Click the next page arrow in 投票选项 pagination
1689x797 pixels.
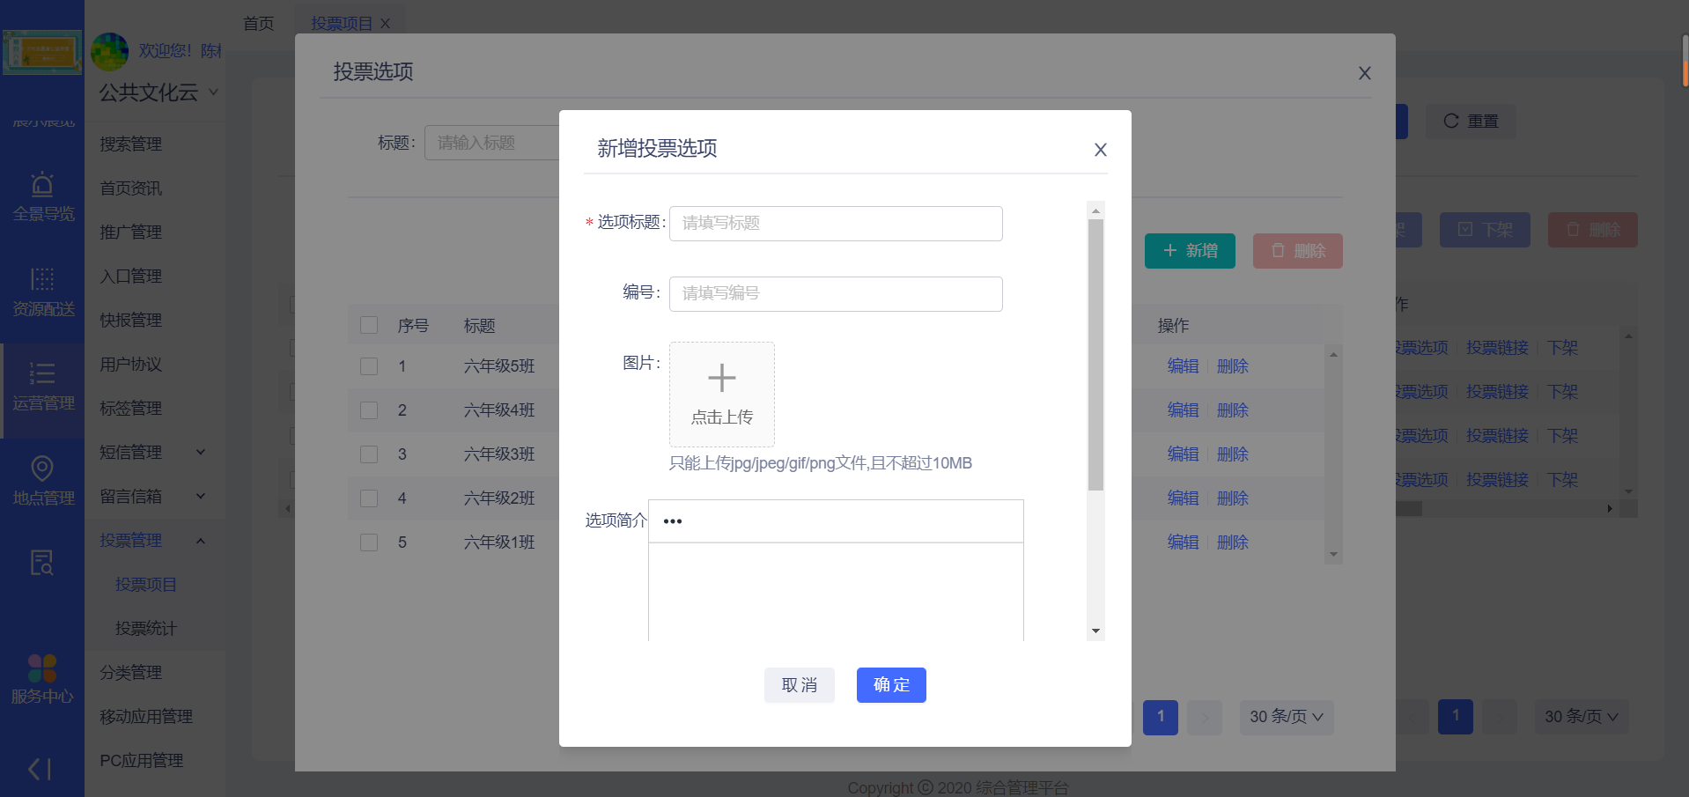pos(1205,717)
